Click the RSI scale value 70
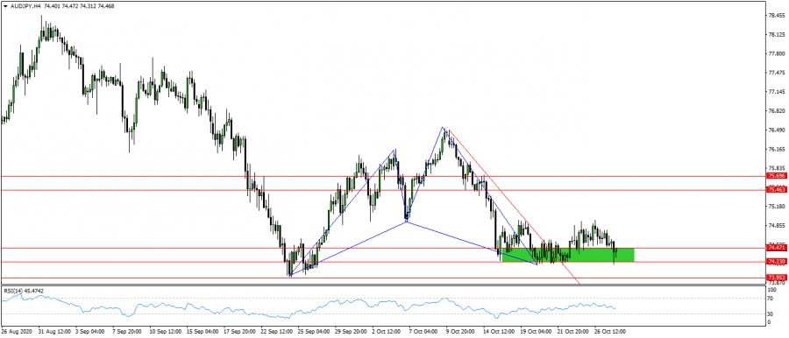789x338 pixels. click(x=771, y=299)
